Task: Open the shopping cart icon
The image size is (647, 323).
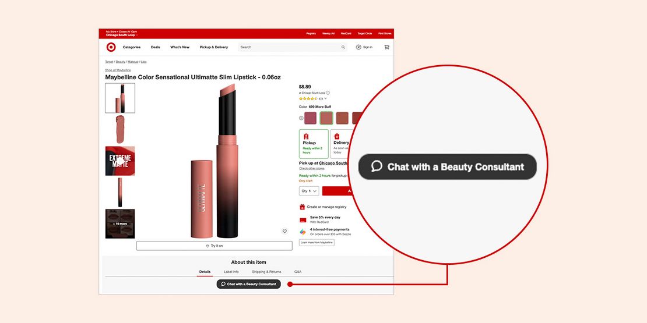Action: click(386, 47)
